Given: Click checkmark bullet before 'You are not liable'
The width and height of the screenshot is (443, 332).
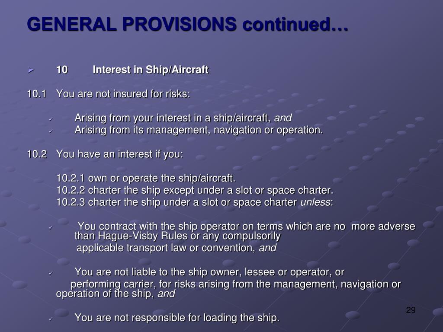Looking at the screenshot, I should coord(51,273).
